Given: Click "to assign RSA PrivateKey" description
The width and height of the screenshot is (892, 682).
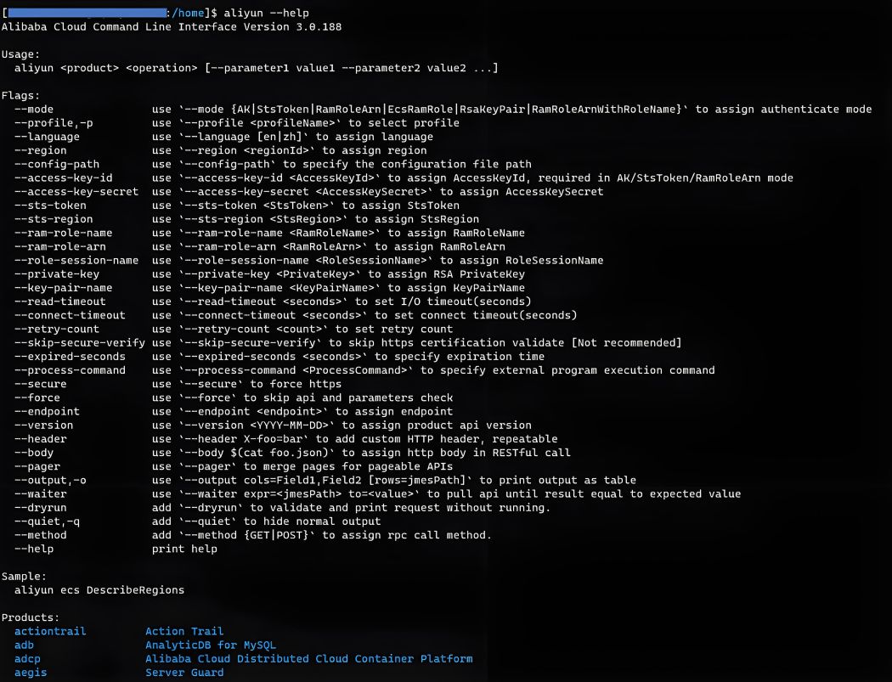Looking at the screenshot, I should coord(447,274).
